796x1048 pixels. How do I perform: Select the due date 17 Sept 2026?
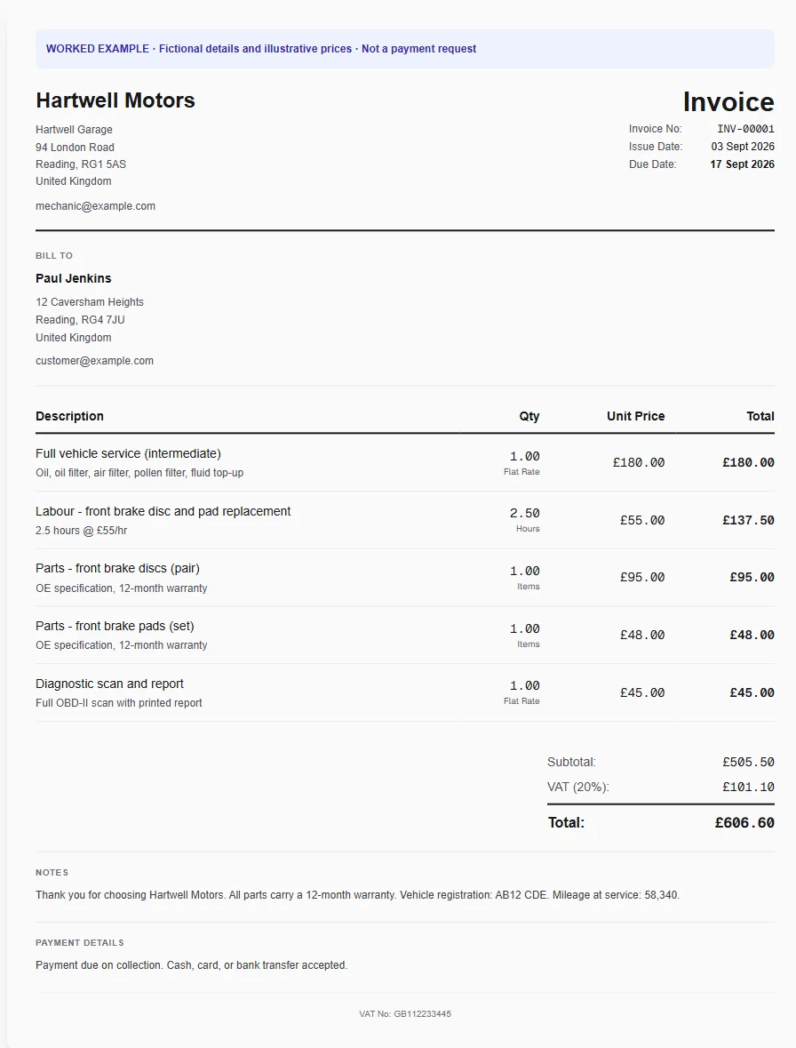tap(742, 164)
